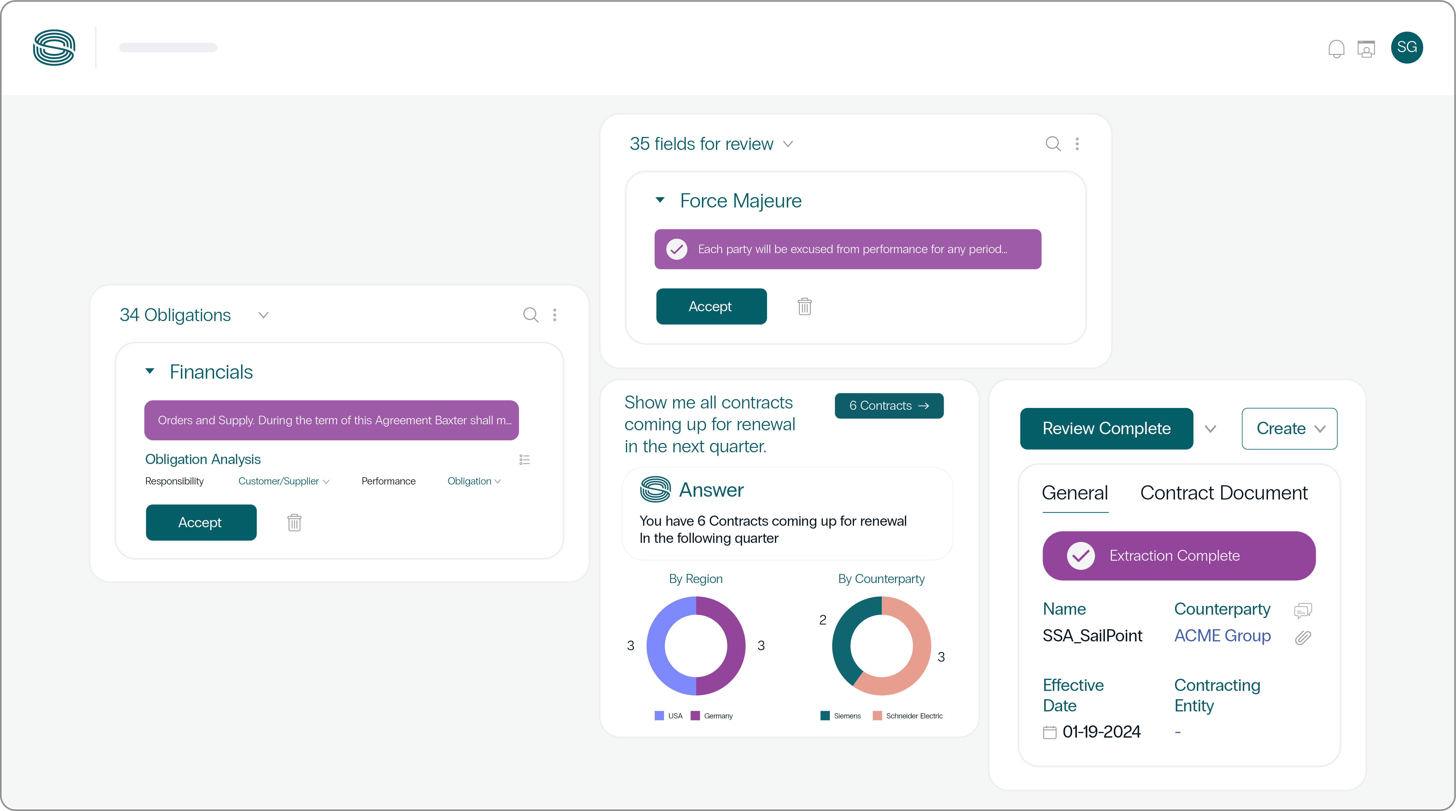Click the Answer logo icon
Image resolution: width=1456 pixels, height=811 pixels.
point(656,489)
